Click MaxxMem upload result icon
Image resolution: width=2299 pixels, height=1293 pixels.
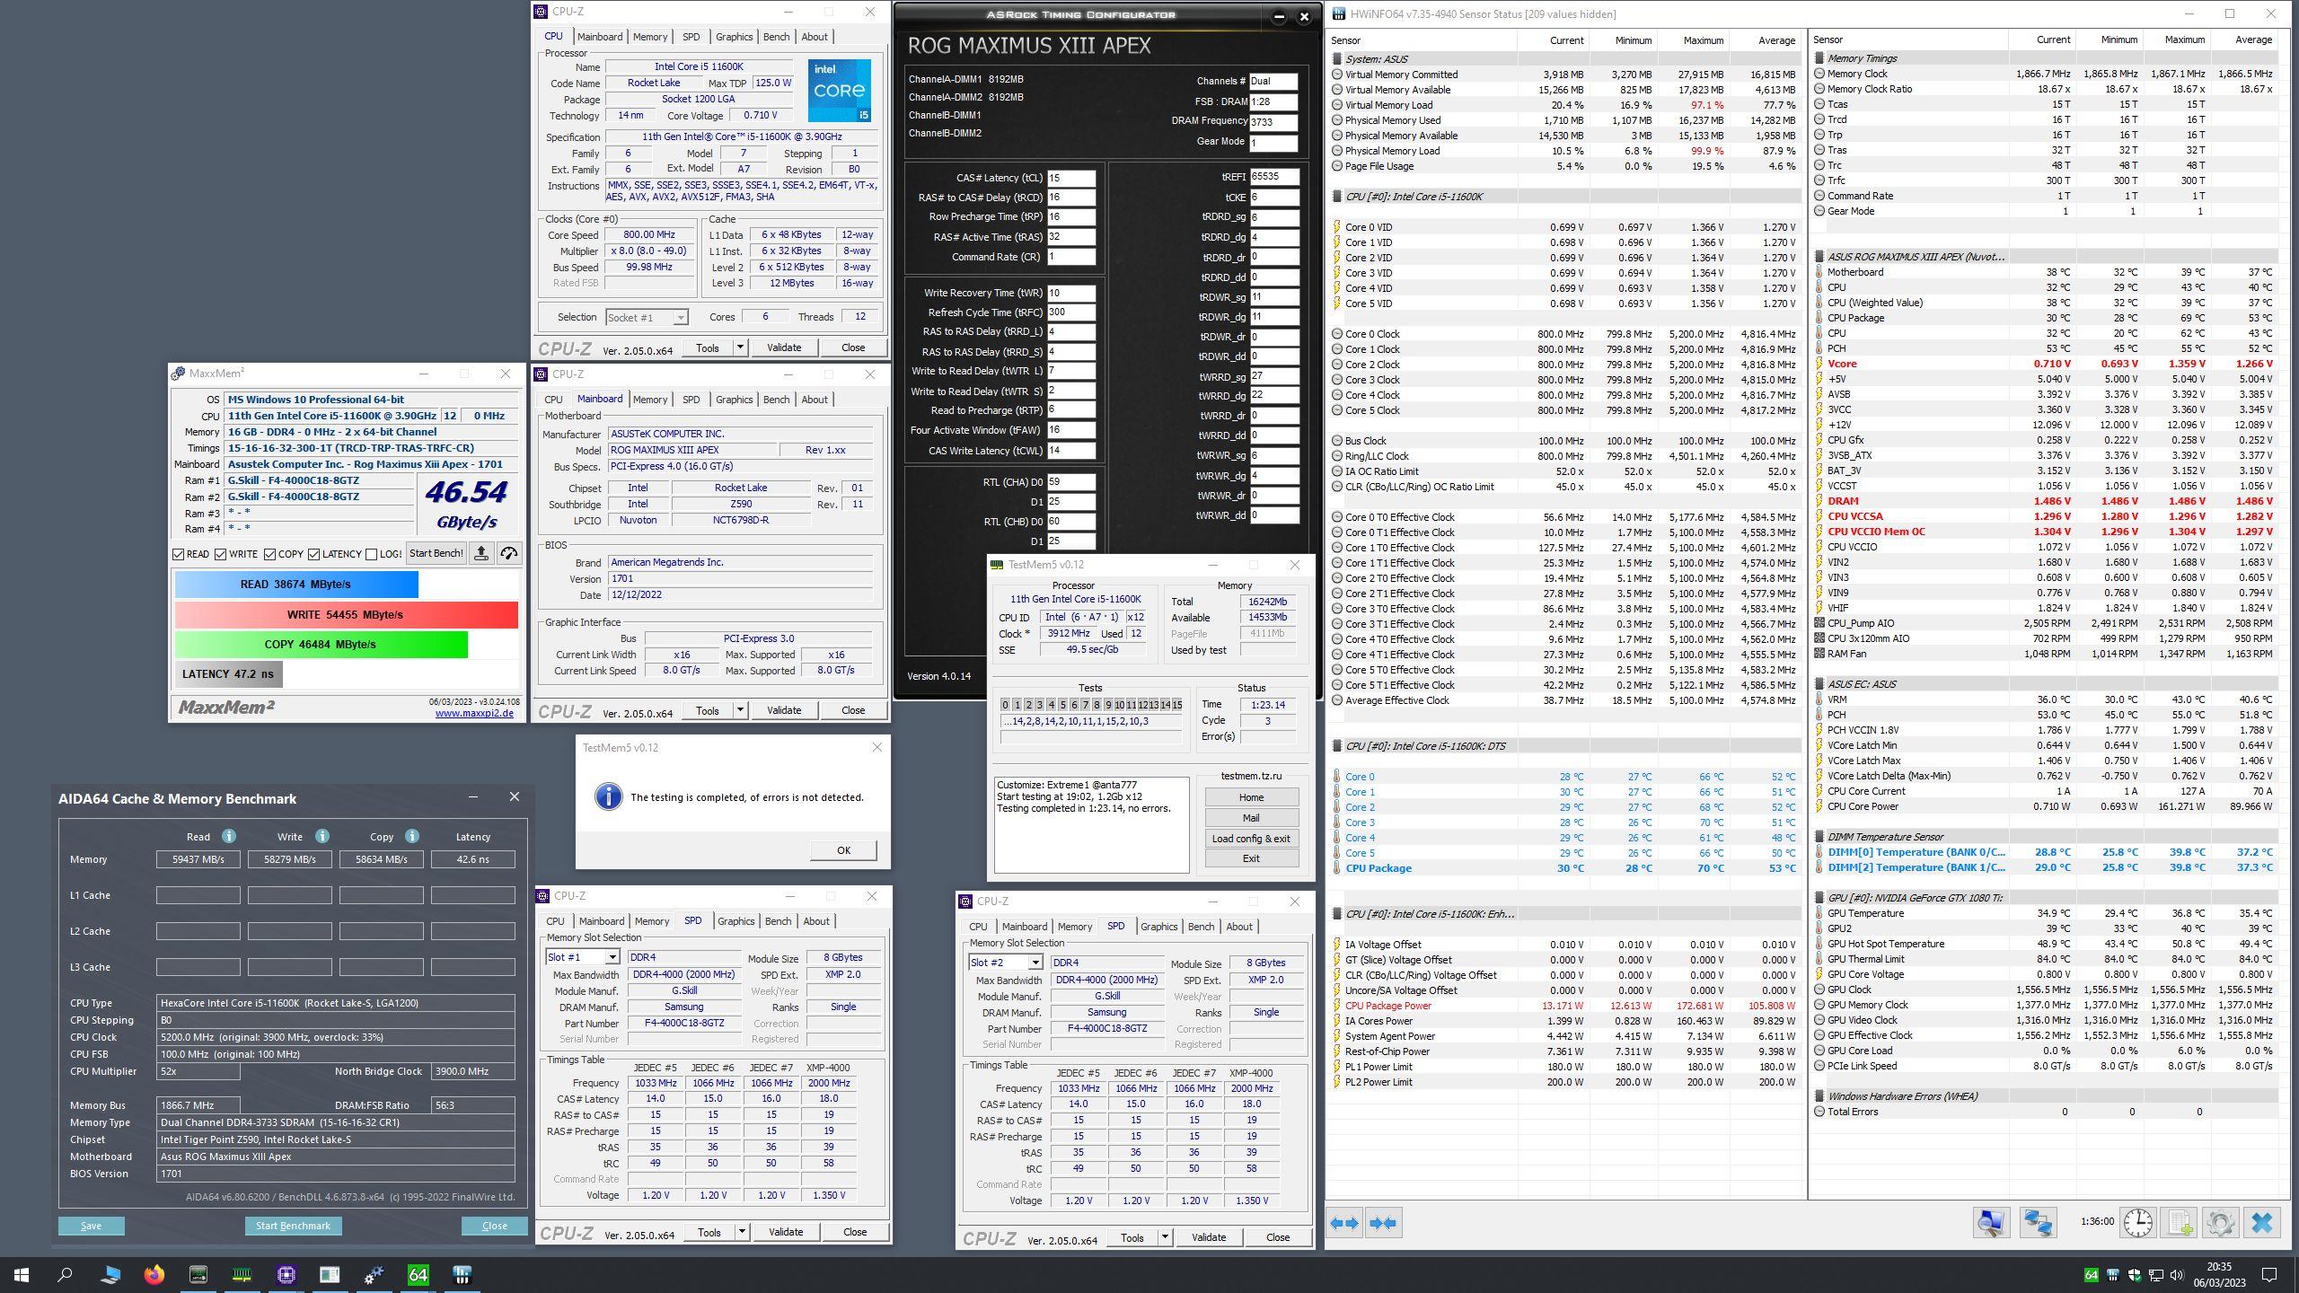[x=481, y=554]
